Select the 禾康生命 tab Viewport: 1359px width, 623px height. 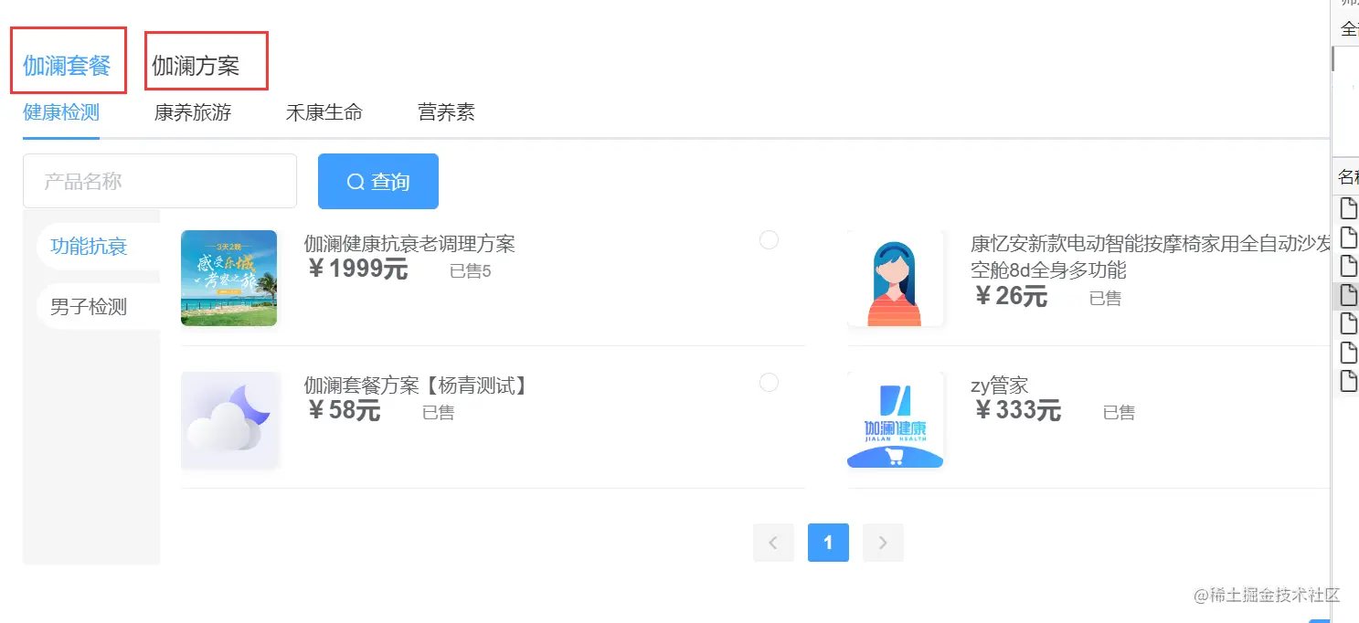324,112
